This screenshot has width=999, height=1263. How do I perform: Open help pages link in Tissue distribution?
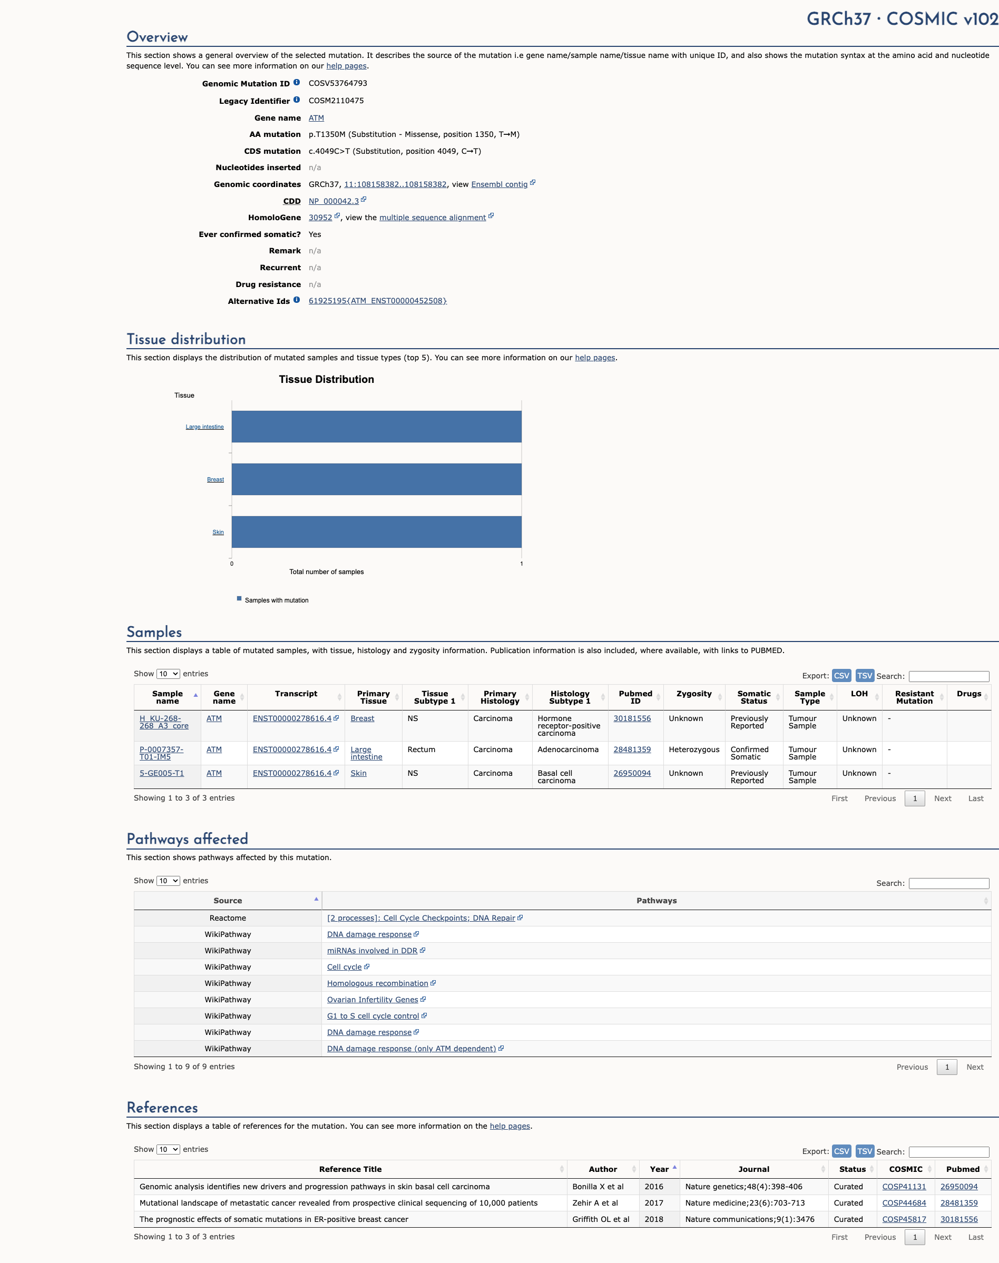tap(595, 357)
